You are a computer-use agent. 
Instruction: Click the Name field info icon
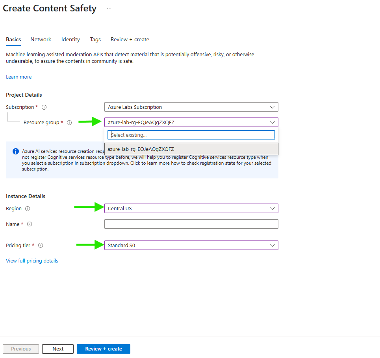tap(29, 224)
